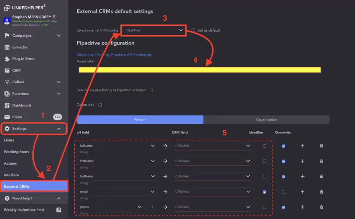Delete the lastName mapping row
Screen dimensions: 355x219
coord(321,176)
